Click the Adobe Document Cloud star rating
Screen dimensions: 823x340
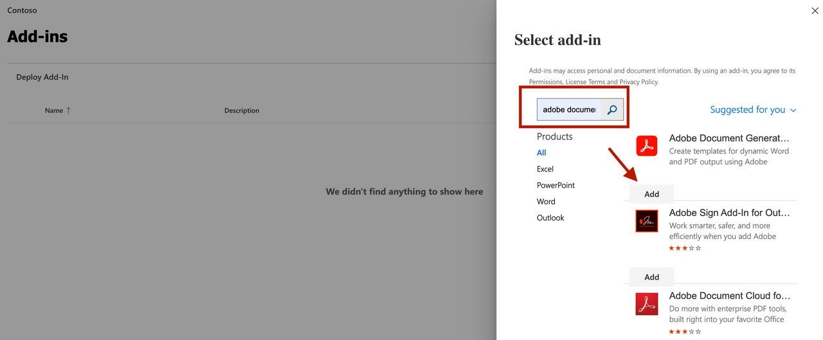(685, 332)
